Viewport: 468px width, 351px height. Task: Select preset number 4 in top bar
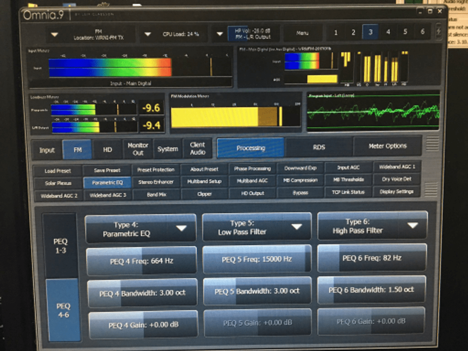coord(388,32)
